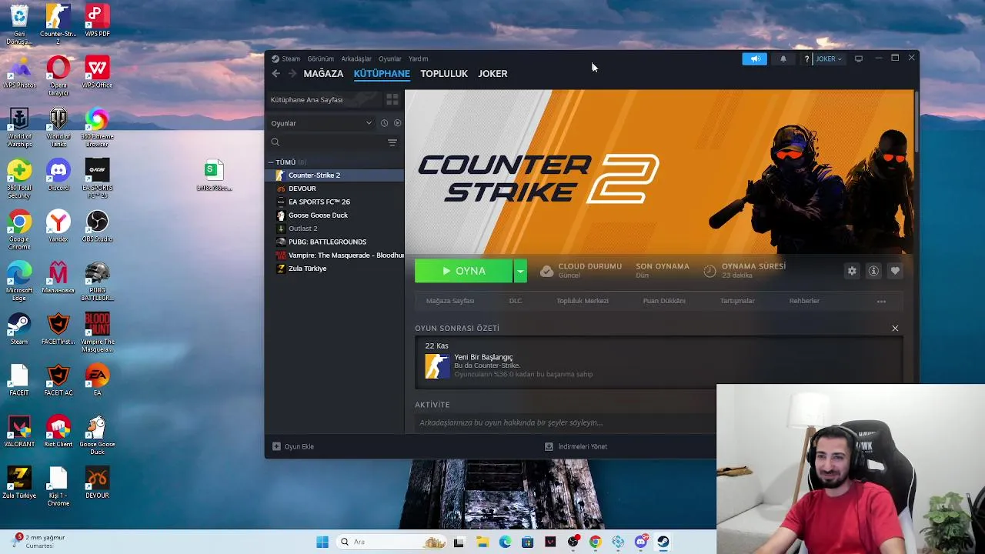Select Zula Türkiye in game list

click(x=335, y=269)
